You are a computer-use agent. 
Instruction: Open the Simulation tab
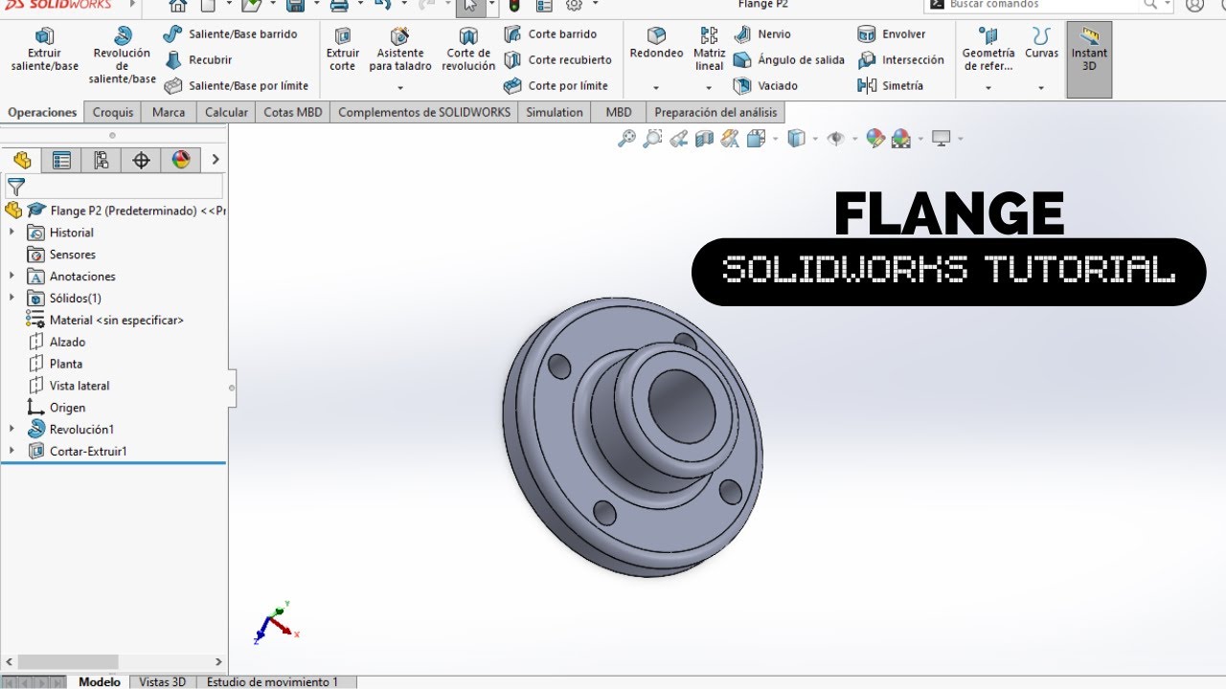coord(555,112)
